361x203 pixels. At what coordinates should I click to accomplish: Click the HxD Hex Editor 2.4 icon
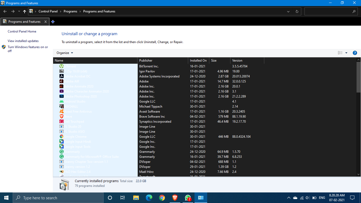click(62, 172)
